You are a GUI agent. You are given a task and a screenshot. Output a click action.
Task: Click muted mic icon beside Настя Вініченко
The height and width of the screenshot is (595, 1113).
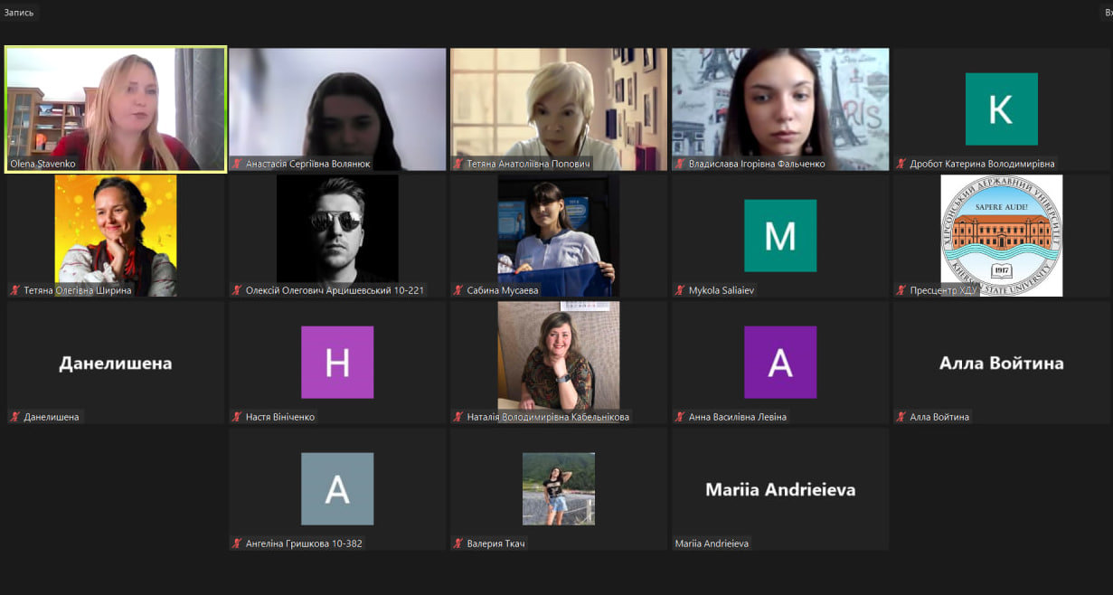[x=238, y=417]
